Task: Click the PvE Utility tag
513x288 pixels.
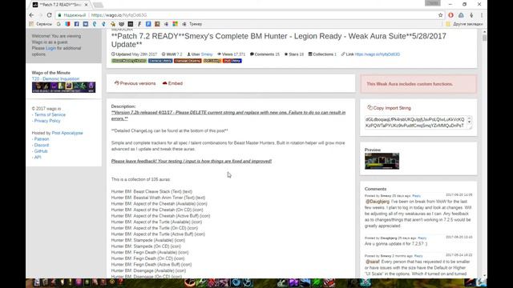Action: 212,61
